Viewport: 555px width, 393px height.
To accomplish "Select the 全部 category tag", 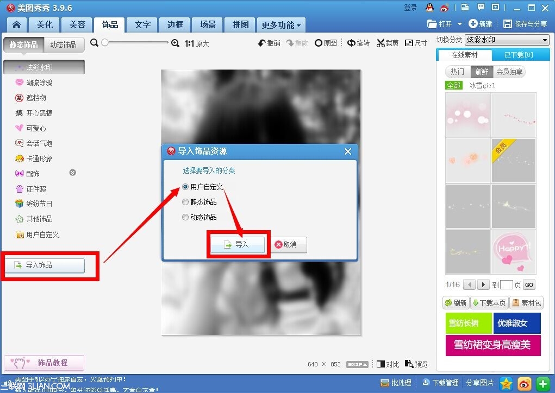I will pos(454,85).
